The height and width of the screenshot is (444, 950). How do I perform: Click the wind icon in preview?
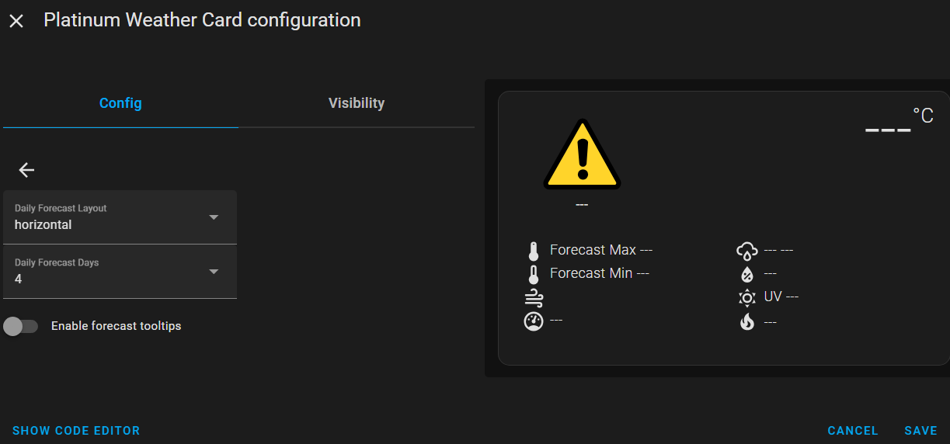pyautogui.click(x=533, y=297)
